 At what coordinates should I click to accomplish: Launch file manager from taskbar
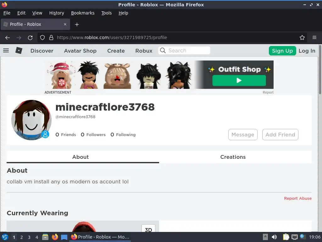click(x=45, y=237)
